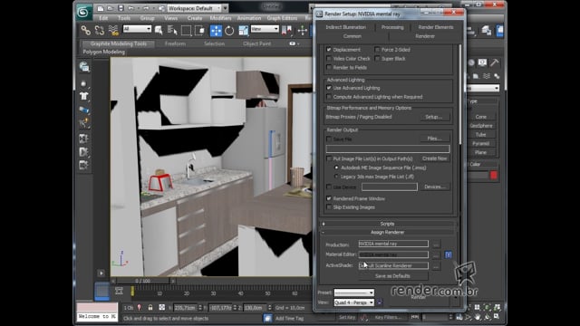Open the Quad 4 - Persp view dropdown
This screenshot has width=580, height=326.
click(x=354, y=302)
